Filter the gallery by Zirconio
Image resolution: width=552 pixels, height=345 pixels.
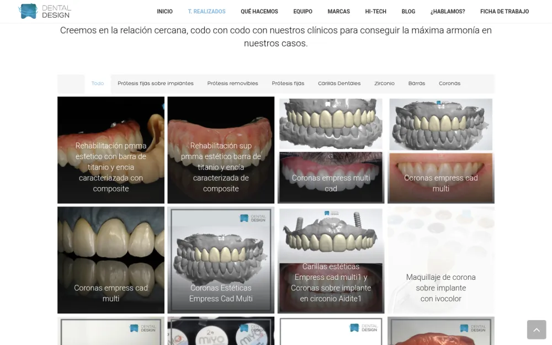tap(384, 84)
